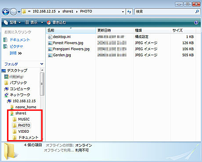Click the desktop.ini file icon
The width and height of the screenshot is (202, 162).
tap(50, 37)
